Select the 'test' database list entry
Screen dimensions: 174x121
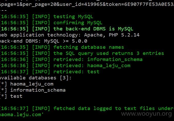(16, 96)
